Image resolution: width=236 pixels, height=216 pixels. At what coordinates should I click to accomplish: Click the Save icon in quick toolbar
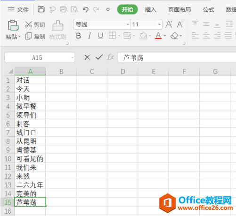41,9
